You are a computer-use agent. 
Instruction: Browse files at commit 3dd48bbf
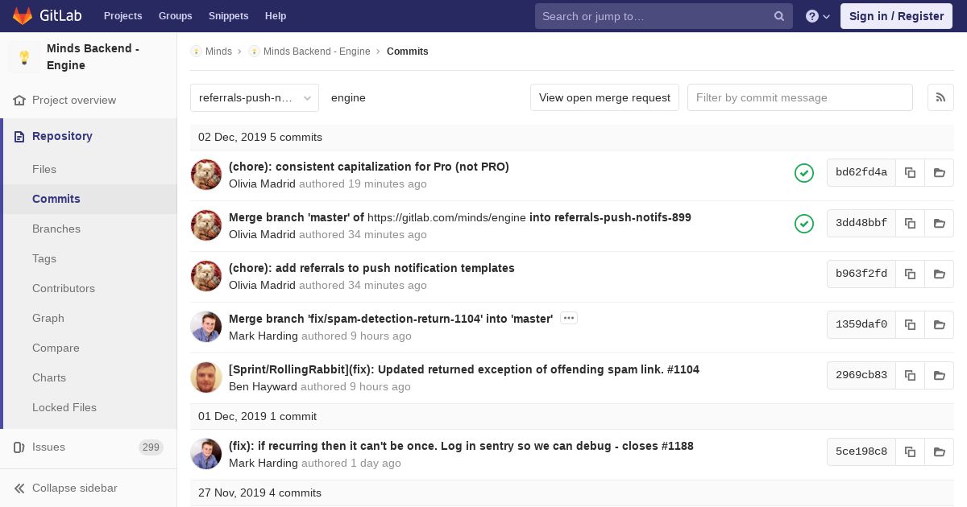940,223
